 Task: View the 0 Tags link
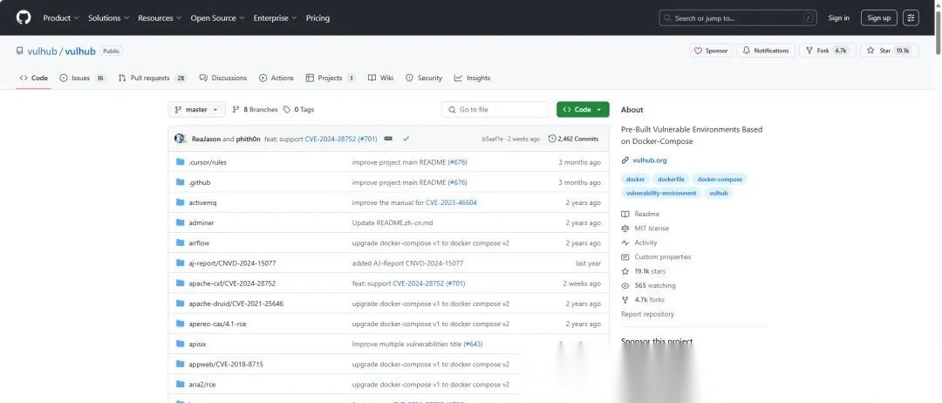point(298,109)
